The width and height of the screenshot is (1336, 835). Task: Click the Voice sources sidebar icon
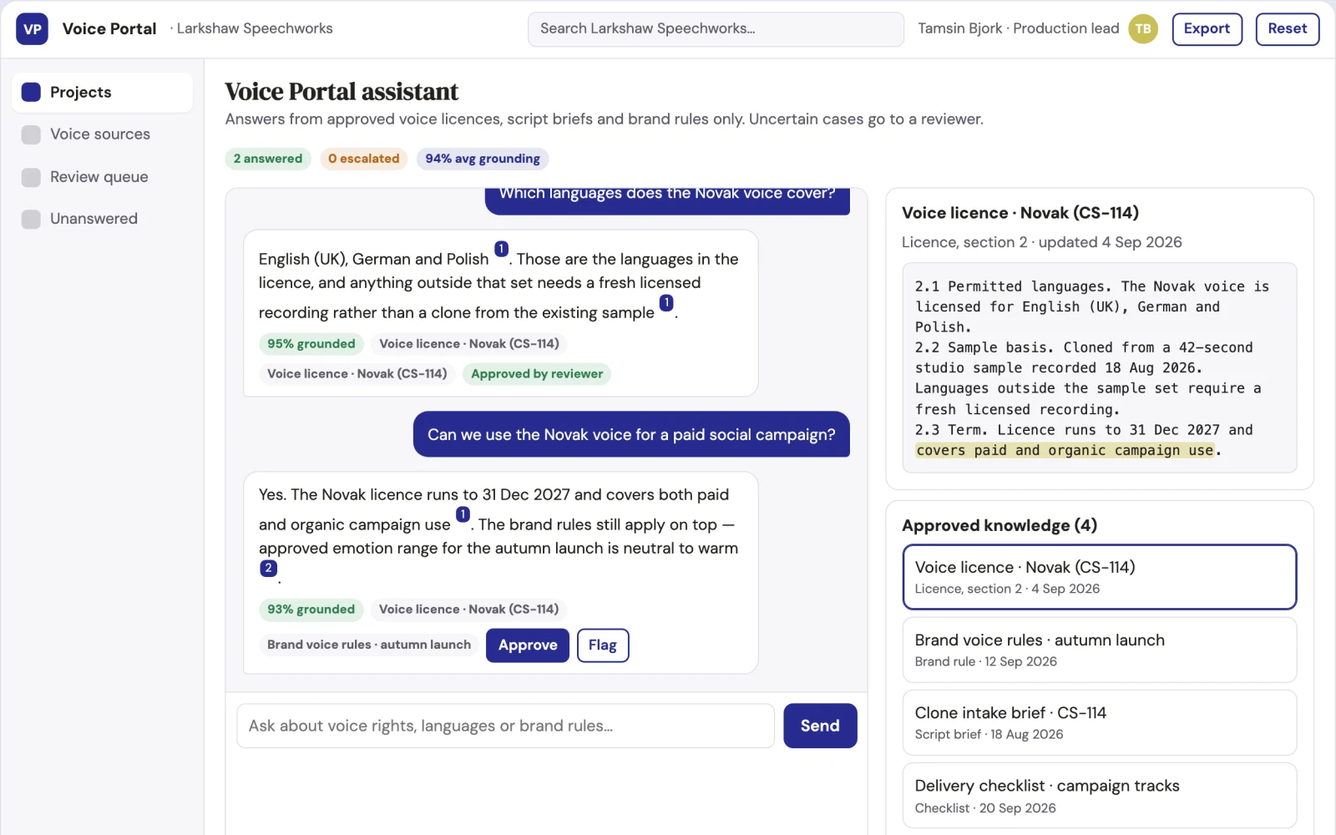coord(31,134)
